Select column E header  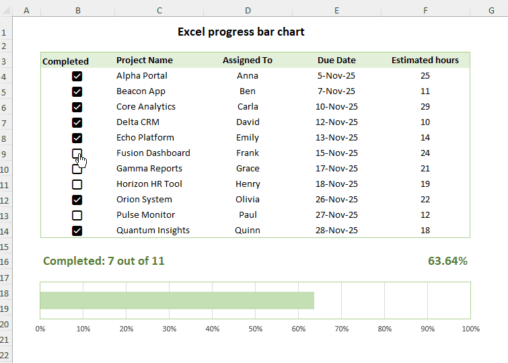pos(336,10)
